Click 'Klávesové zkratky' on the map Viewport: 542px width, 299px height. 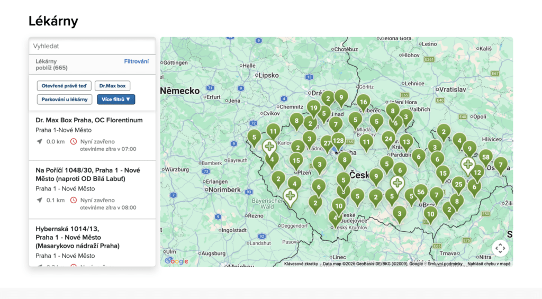tap(301, 264)
